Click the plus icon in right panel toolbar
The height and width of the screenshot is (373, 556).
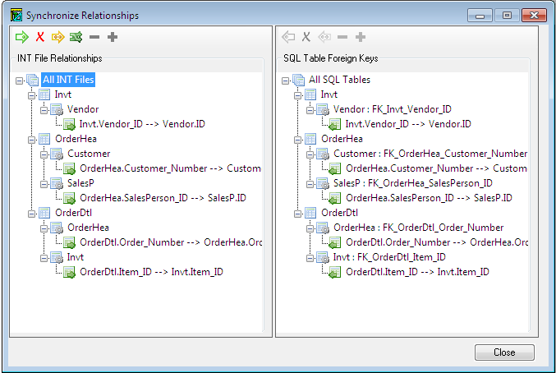pyautogui.click(x=361, y=37)
